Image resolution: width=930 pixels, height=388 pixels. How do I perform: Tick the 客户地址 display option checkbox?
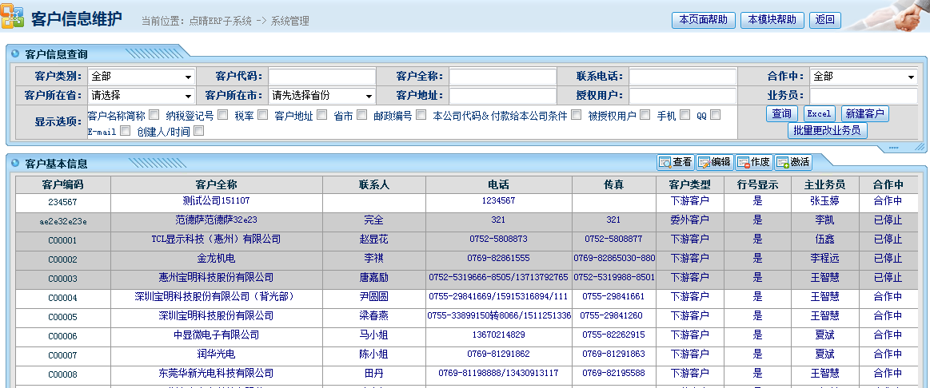[x=322, y=115]
